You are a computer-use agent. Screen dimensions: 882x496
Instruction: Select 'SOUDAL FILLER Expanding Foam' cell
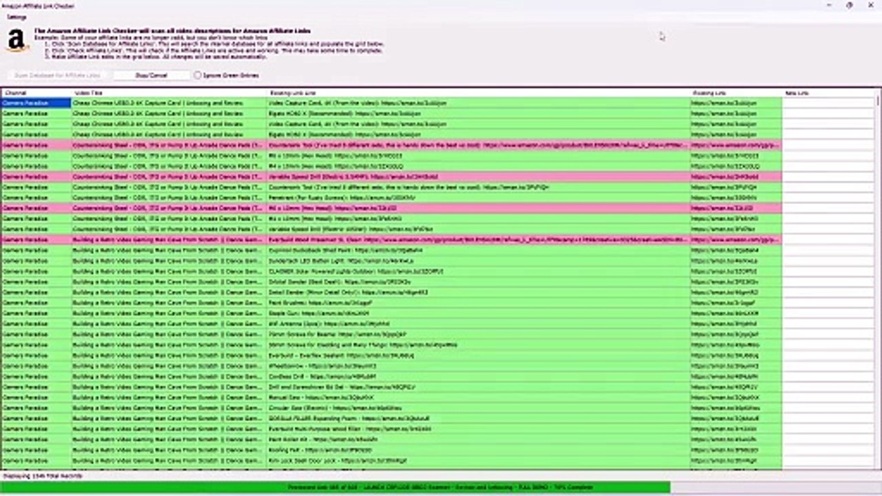tap(479, 419)
